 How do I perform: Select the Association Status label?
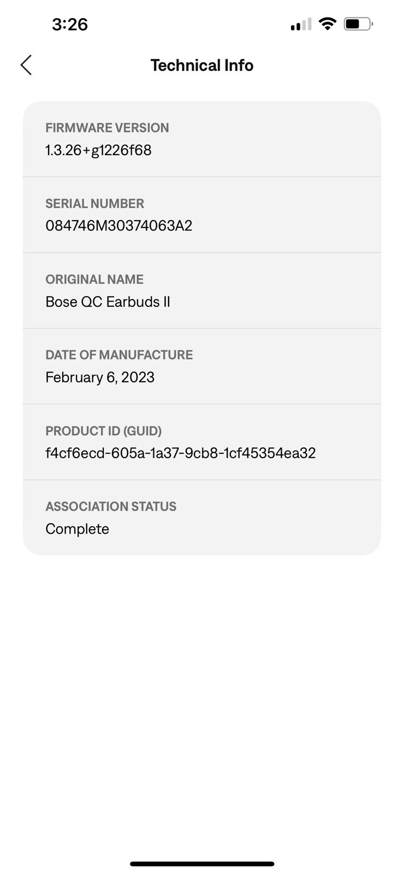coord(111,506)
